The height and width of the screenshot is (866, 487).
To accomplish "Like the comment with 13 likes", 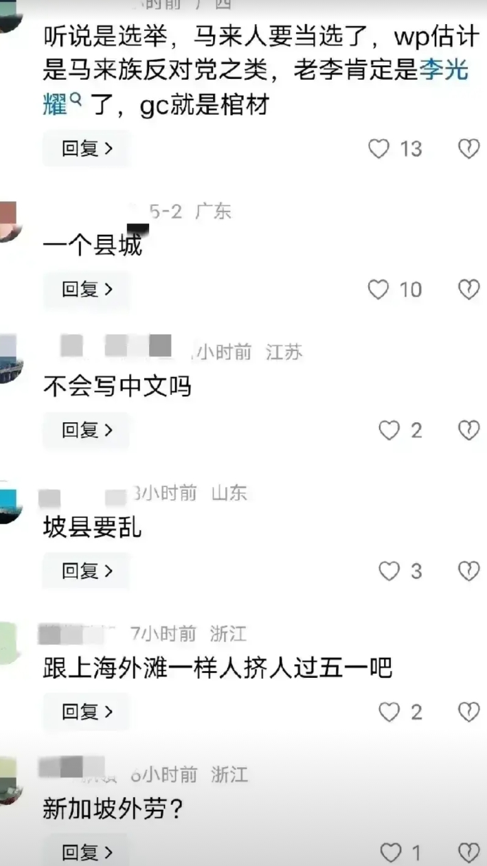I will tap(378, 148).
